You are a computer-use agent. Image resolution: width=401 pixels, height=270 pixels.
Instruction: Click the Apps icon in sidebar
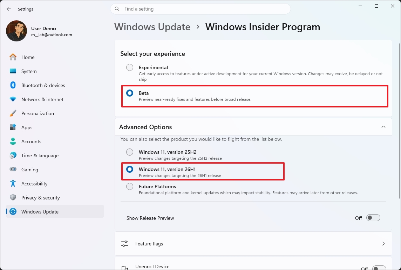coord(13,127)
